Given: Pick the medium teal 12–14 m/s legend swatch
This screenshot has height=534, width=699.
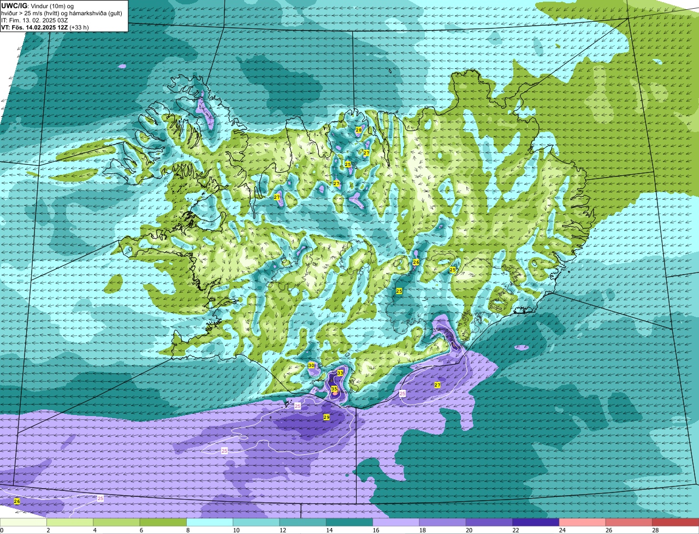Looking at the screenshot, I should [x=303, y=522].
